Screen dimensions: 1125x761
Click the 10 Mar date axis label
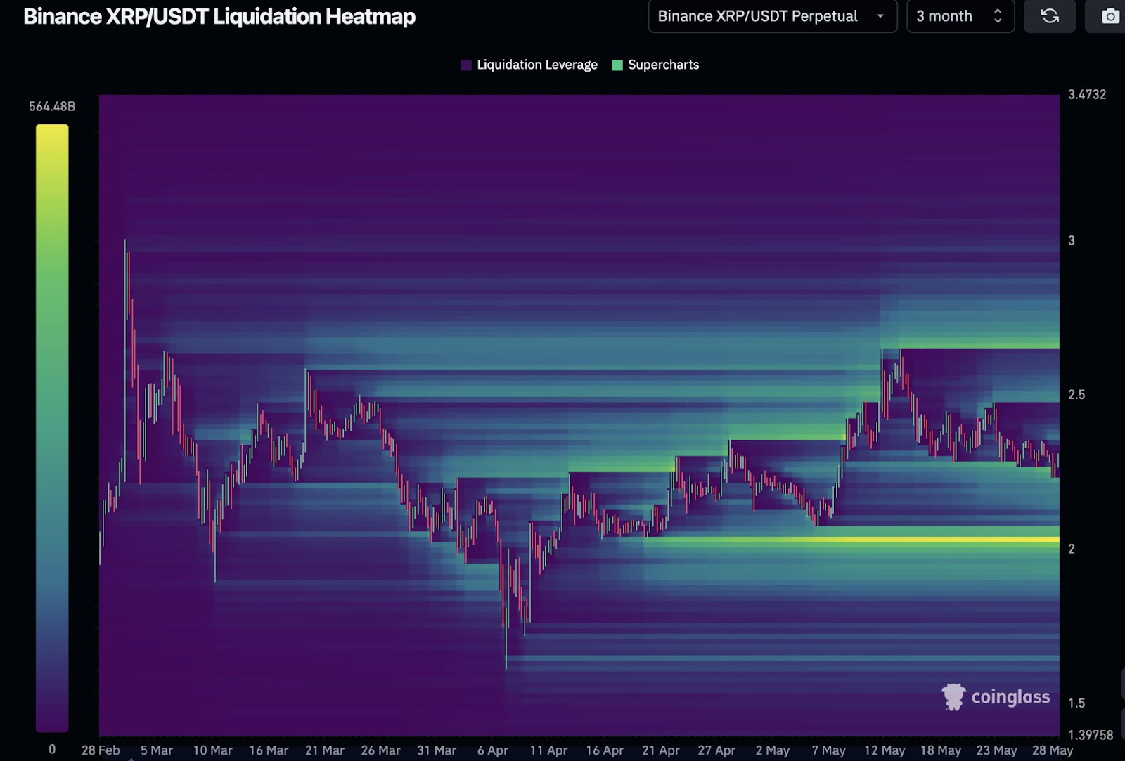pos(212,750)
